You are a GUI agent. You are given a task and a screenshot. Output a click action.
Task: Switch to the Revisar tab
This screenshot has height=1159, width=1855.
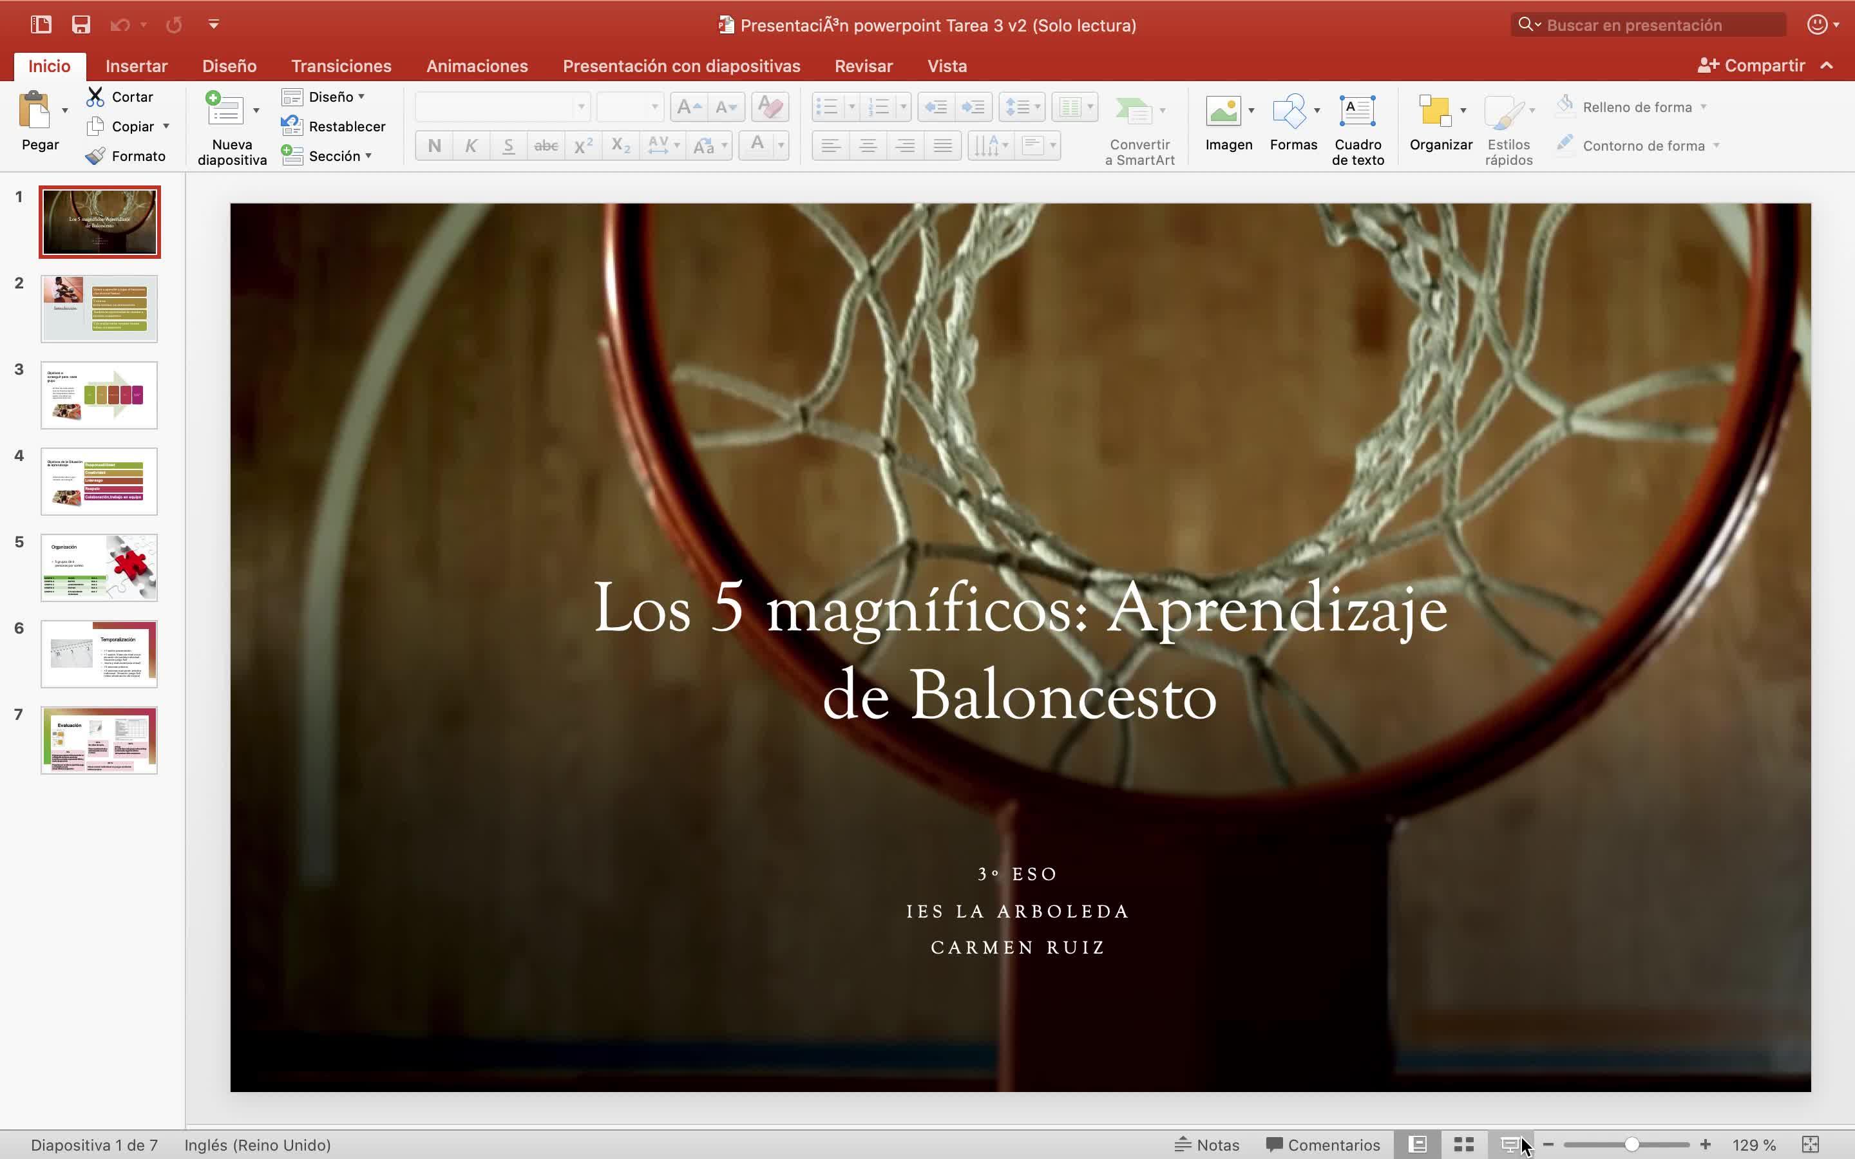pos(863,66)
